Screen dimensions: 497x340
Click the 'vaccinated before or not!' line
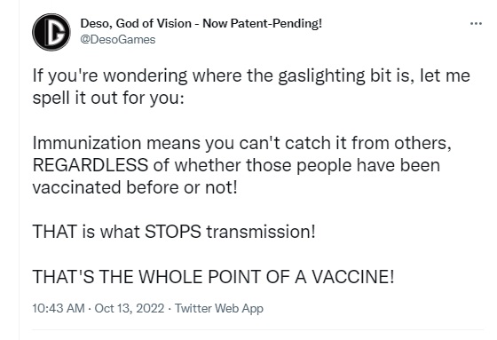135,187
